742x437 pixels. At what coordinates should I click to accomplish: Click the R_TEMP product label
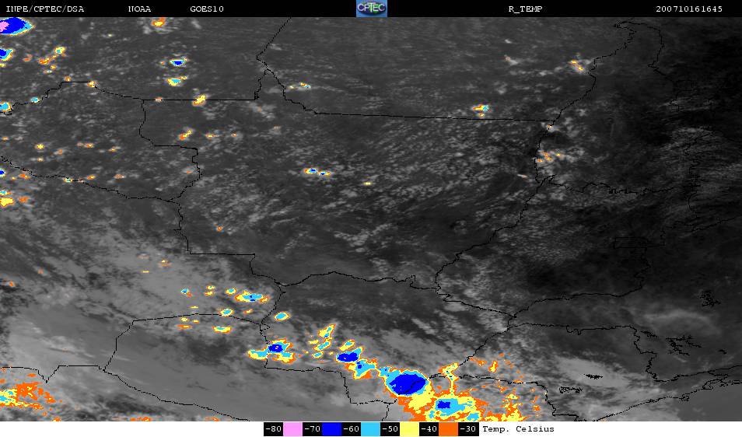point(525,9)
